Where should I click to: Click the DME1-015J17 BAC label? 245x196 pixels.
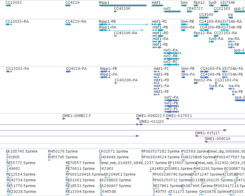point(207,133)
